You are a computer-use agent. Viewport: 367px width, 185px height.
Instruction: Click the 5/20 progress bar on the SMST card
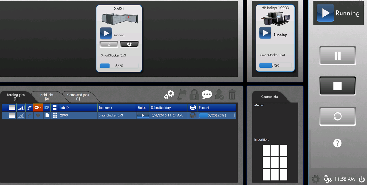coord(119,65)
